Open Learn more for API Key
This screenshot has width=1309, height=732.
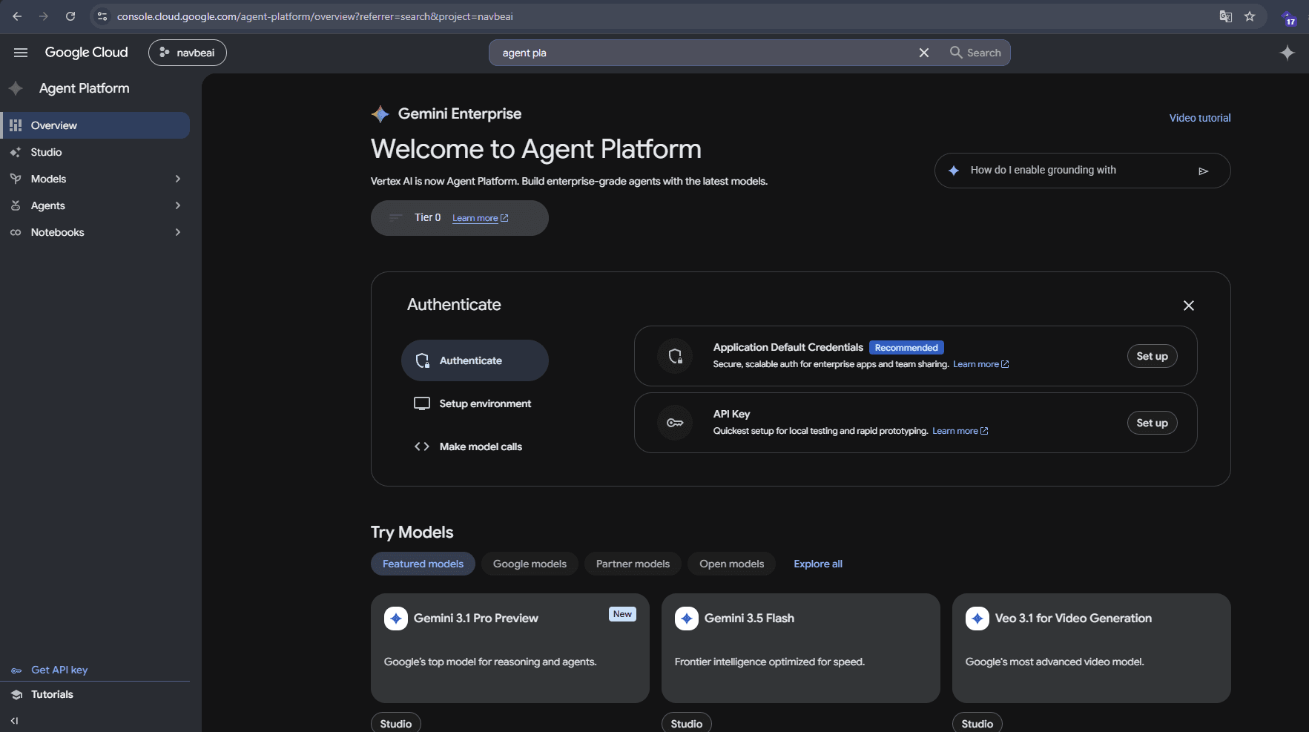click(x=960, y=431)
